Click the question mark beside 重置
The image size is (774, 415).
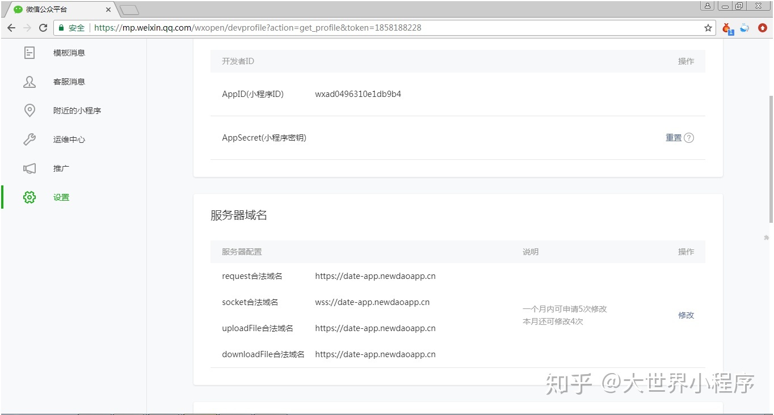click(x=689, y=137)
